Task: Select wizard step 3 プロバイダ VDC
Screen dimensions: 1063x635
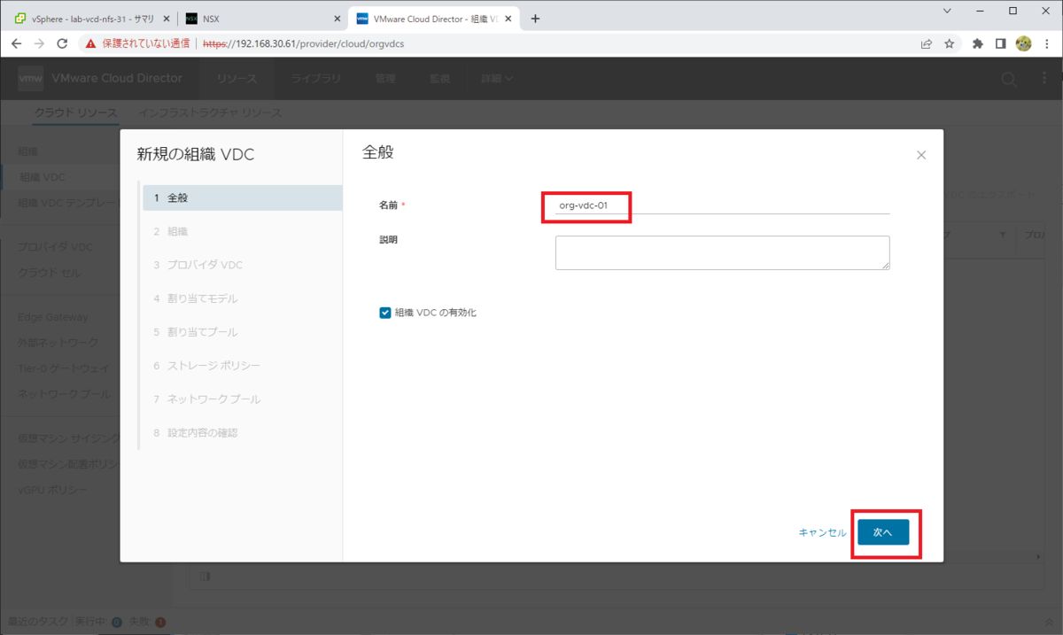Action: (241, 265)
